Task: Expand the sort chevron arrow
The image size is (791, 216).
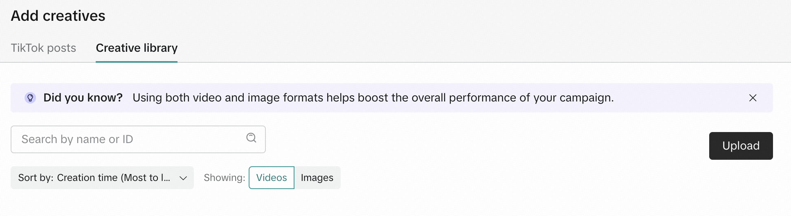Action: point(183,178)
